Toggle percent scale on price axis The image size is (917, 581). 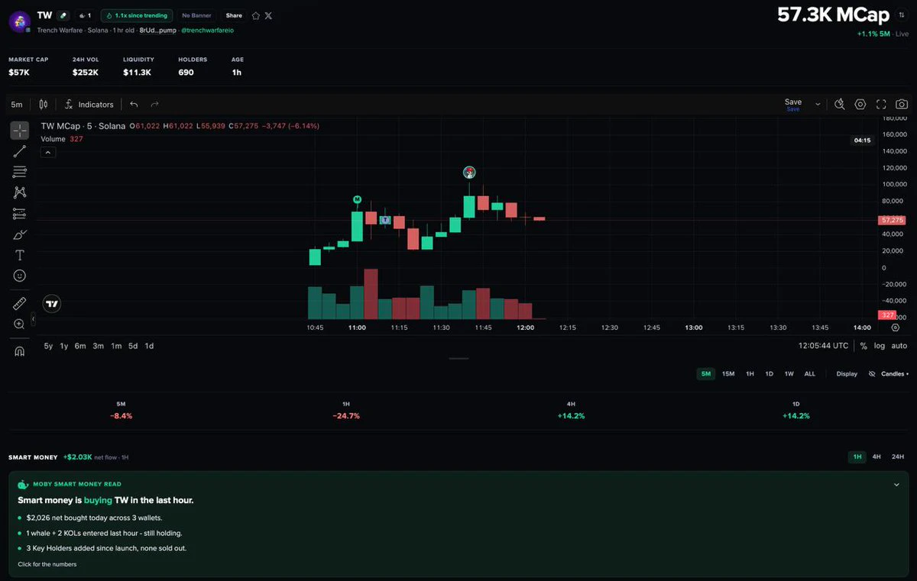point(864,346)
